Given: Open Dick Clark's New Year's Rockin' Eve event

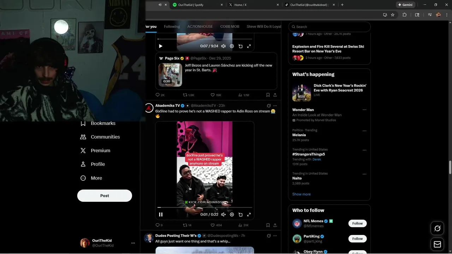Looking at the screenshot, I should point(329,92).
